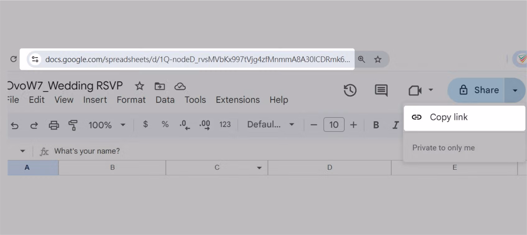Open the Format menu
The image size is (527, 235).
[131, 100]
